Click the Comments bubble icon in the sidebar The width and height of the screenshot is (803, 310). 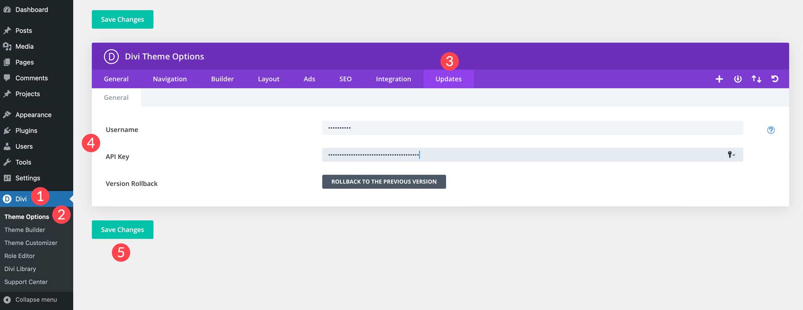7,78
